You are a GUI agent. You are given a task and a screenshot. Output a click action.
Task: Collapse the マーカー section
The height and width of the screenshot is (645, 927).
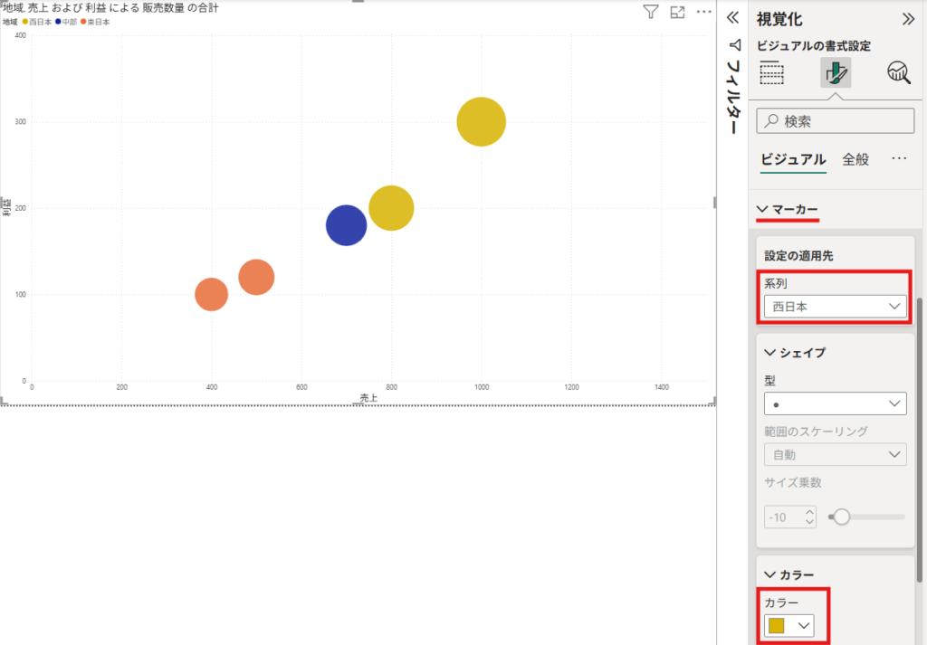787,210
